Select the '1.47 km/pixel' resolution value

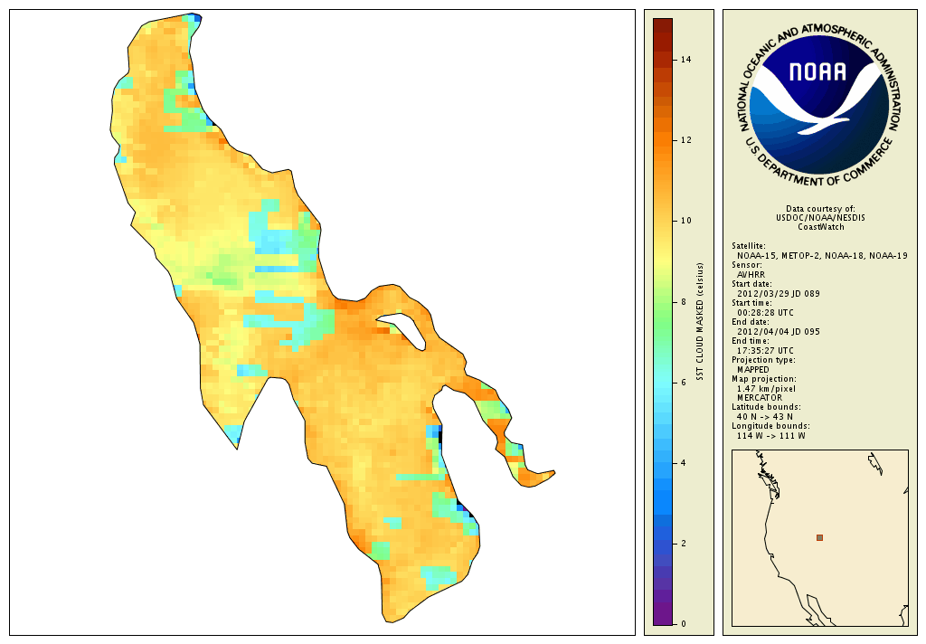tap(766, 389)
